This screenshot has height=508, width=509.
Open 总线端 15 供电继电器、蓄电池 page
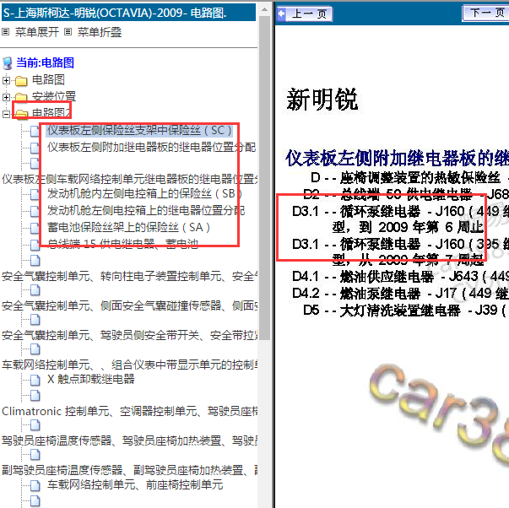[x=122, y=244]
